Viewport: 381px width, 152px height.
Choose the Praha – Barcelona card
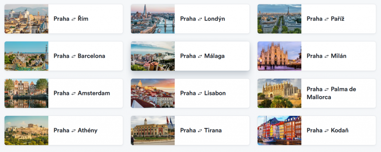(x=64, y=56)
